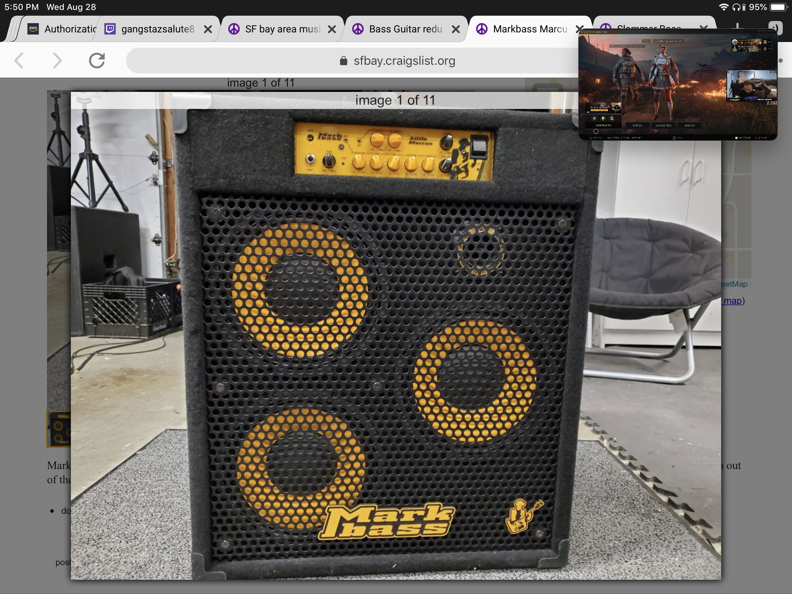Screen dimensions: 792x594
Task: Open the tab switcher button
Action: [775, 28]
